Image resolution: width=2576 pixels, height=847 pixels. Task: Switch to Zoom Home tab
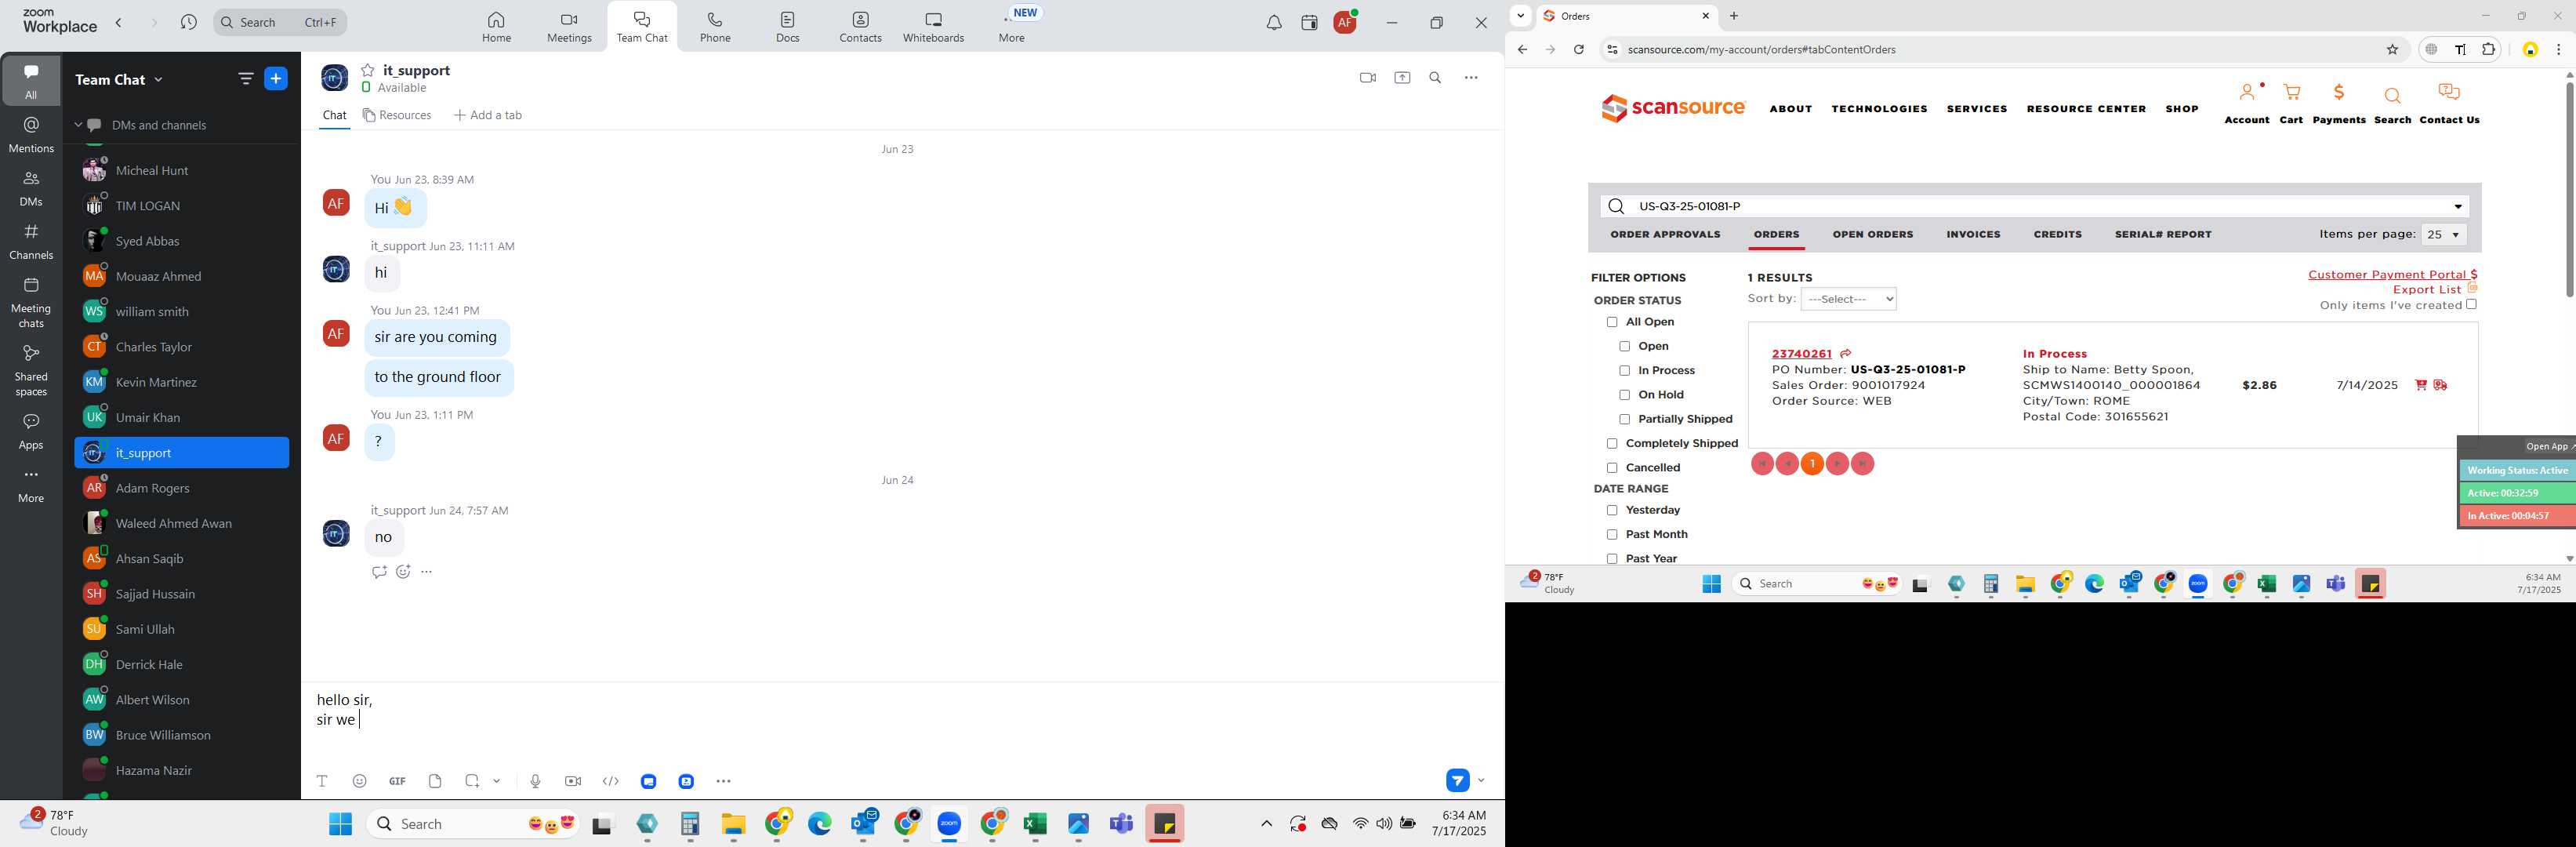(x=496, y=27)
